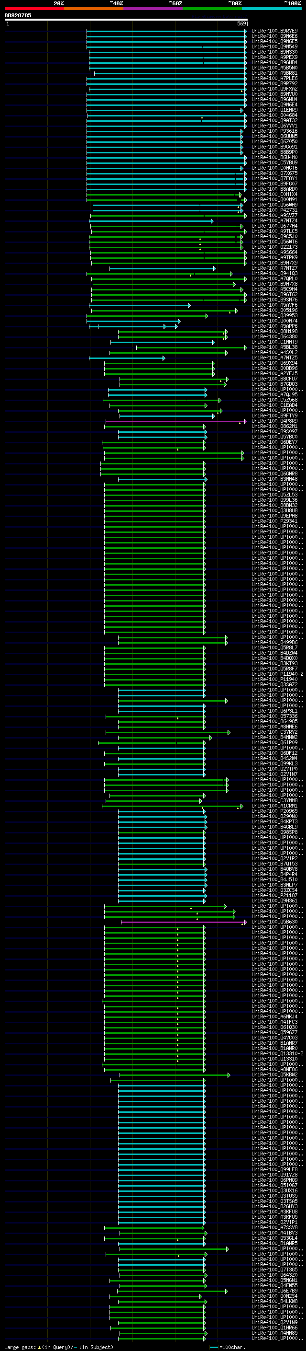Select hit label UniRef100_A9SVZ7
This screenshot has width=306, height=1351.
[x=274, y=216]
